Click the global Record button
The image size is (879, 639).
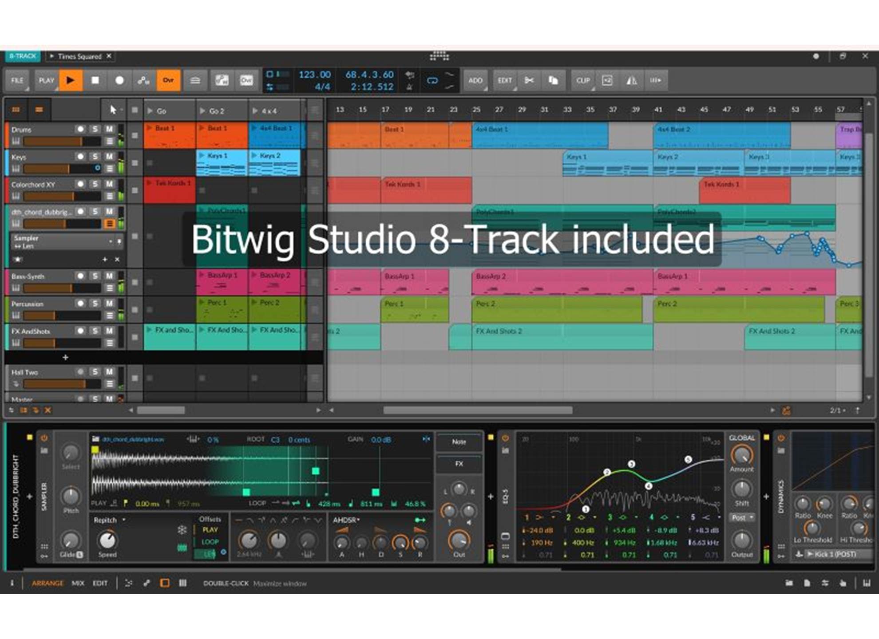tap(119, 80)
